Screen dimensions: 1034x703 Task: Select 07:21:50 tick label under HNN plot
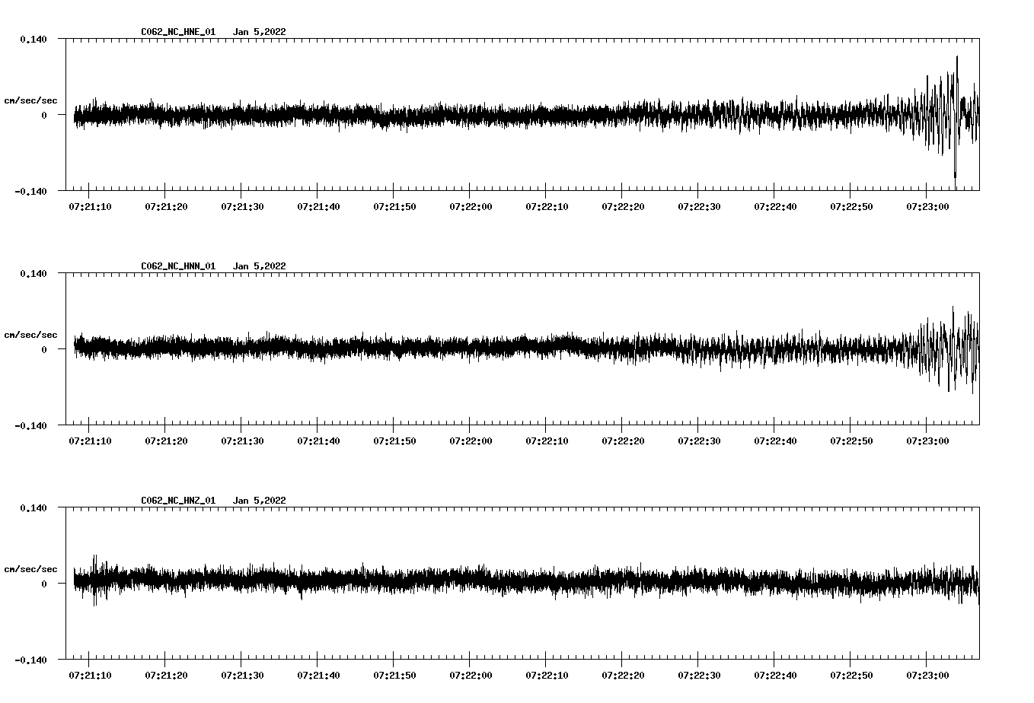coord(394,441)
